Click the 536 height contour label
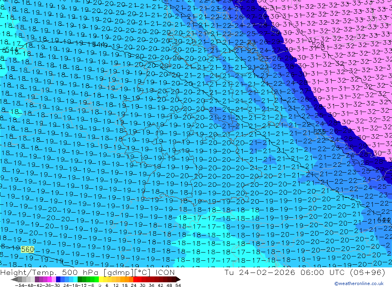Screen dimensions: 392x287 click(319, 132)
